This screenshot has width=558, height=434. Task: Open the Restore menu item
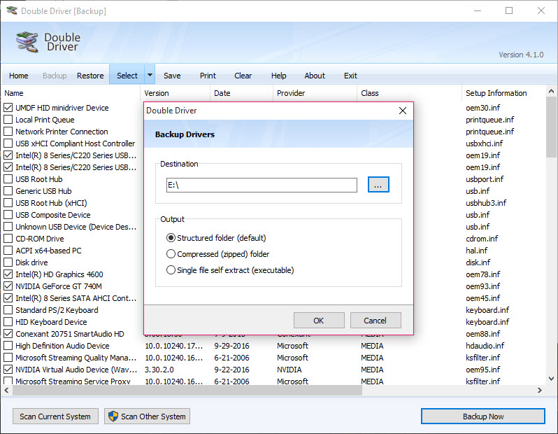coord(90,76)
